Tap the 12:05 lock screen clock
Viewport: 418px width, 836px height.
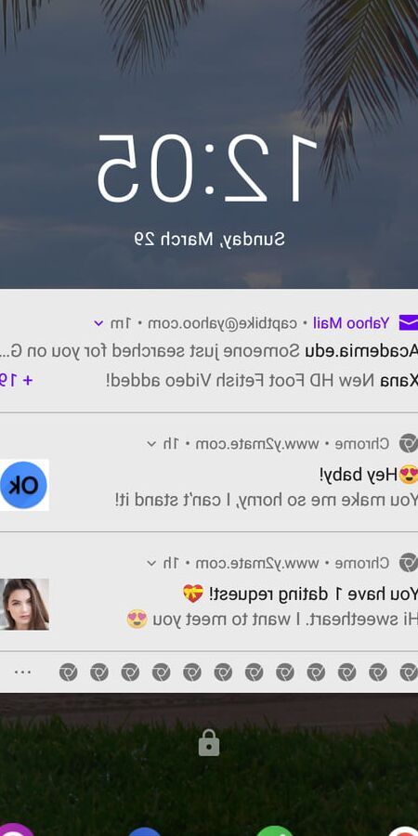point(207,169)
